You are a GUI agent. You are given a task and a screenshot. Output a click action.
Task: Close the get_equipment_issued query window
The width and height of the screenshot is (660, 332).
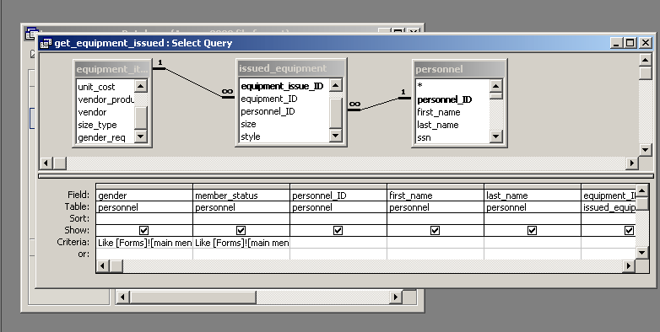tap(646, 43)
